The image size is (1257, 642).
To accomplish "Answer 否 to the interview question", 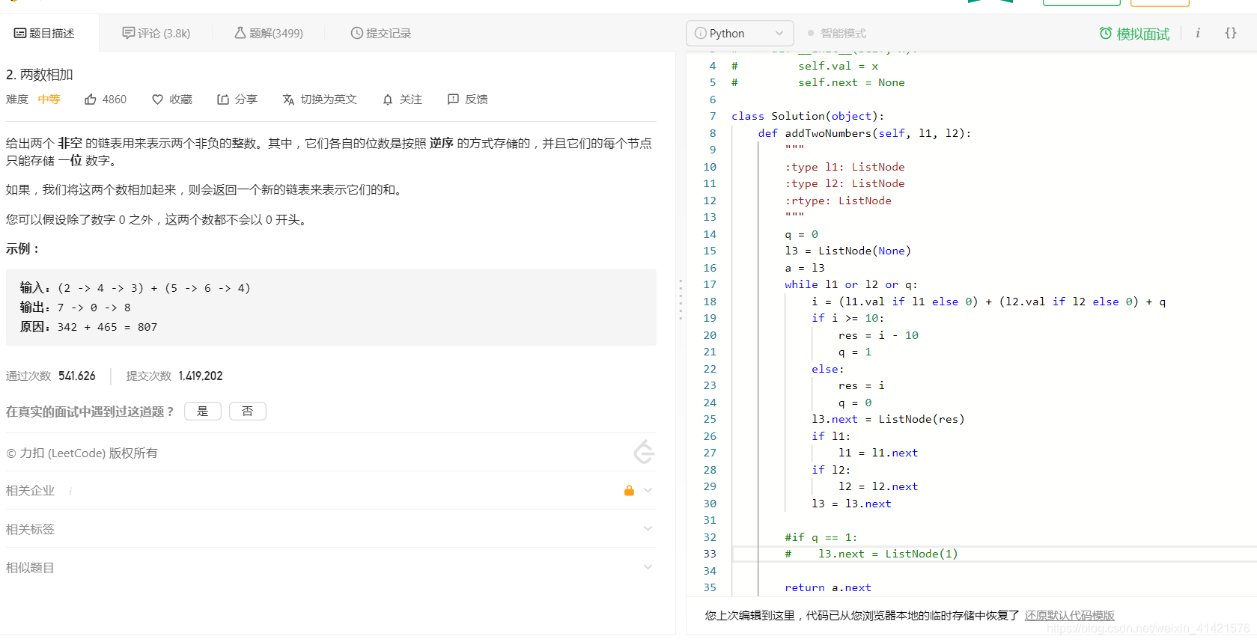I will pos(248,412).
